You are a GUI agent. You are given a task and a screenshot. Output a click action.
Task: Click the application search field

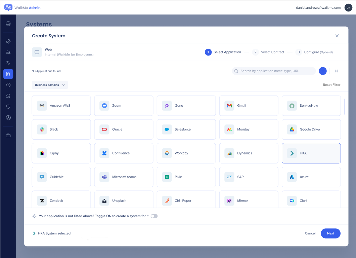tap(274, 71)
